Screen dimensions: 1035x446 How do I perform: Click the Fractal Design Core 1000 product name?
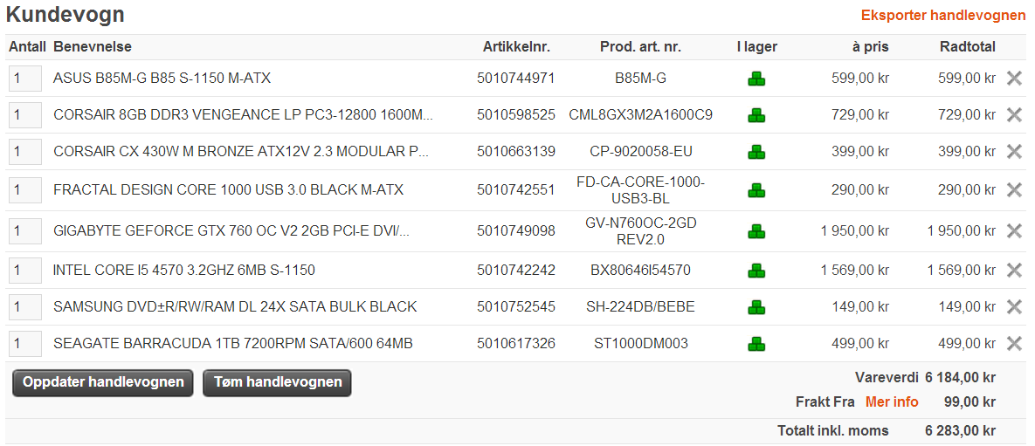click(228, 190)
